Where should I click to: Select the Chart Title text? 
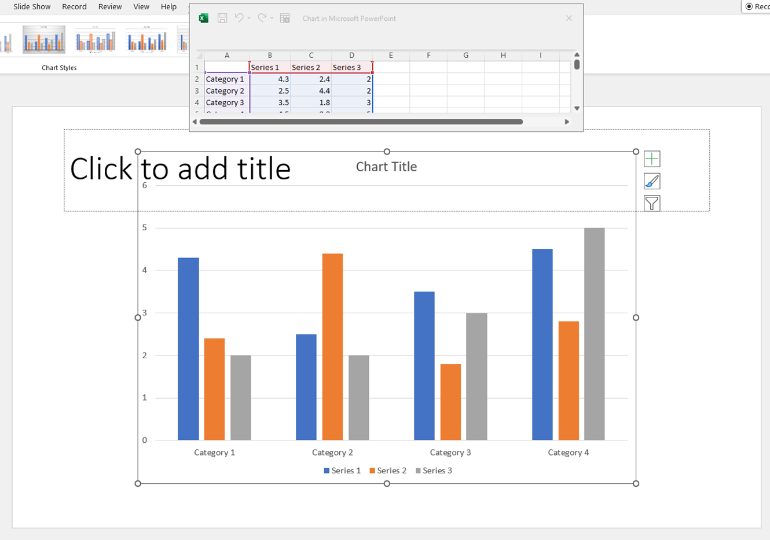[x=386, y=166]
